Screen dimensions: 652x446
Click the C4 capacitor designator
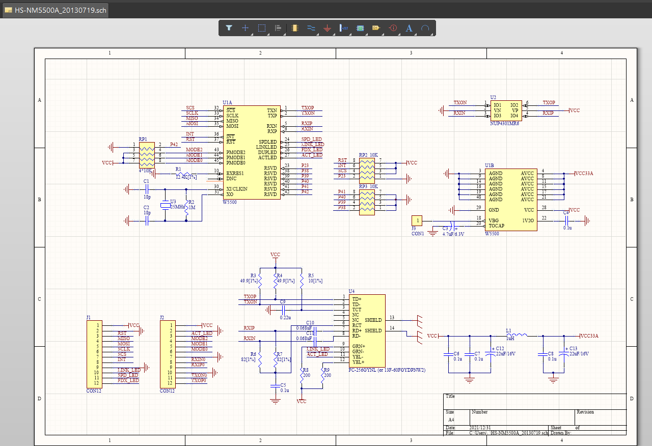pyautogui.click(x=566, y=212)
